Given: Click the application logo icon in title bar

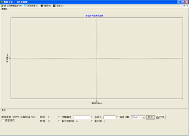Looking at the screenshot, I should coord(2,2).
